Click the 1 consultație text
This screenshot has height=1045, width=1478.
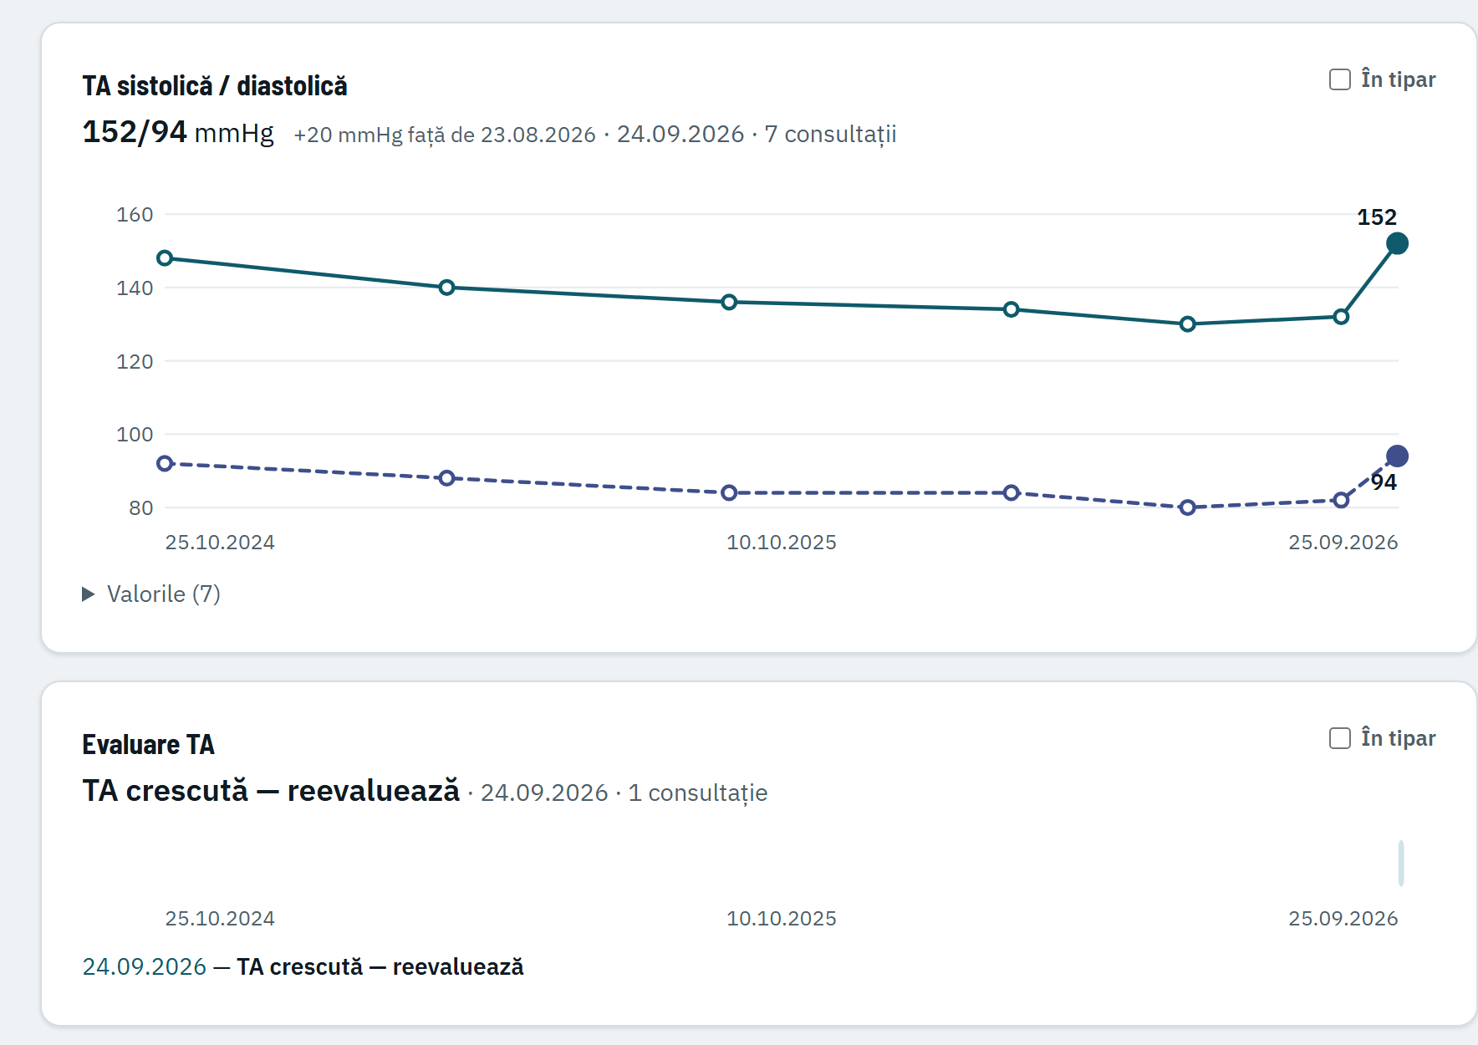click(x=697, y=793)
